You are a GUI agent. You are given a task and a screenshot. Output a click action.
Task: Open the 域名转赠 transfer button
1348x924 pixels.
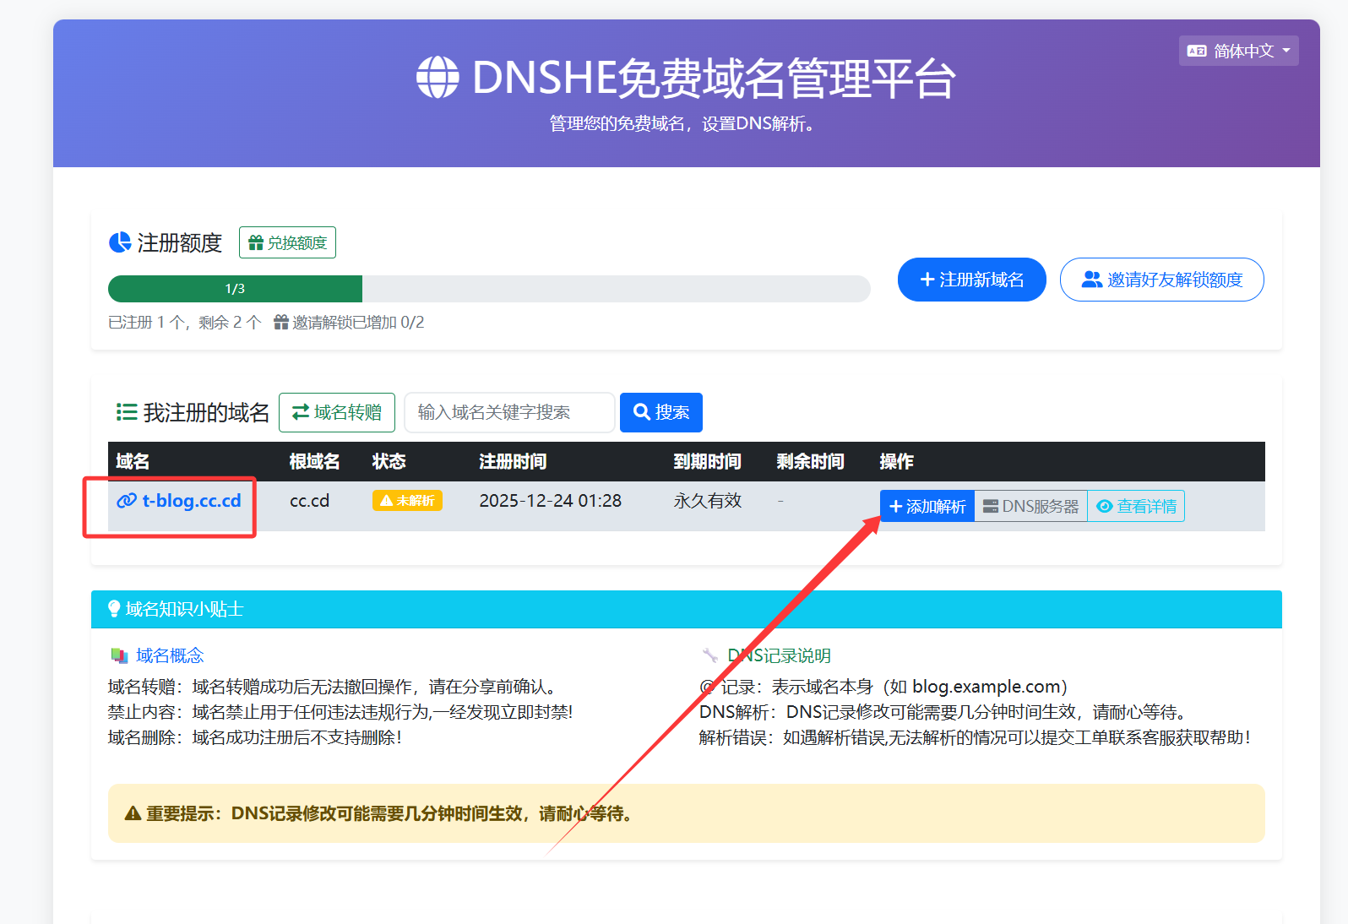point(337,412)
